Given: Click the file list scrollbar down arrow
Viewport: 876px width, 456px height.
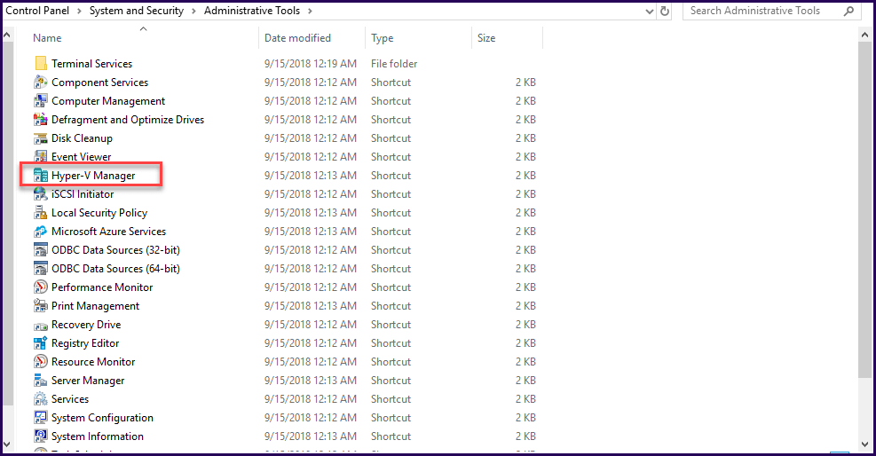Looking at the screenshot, I should pos(864,444).
